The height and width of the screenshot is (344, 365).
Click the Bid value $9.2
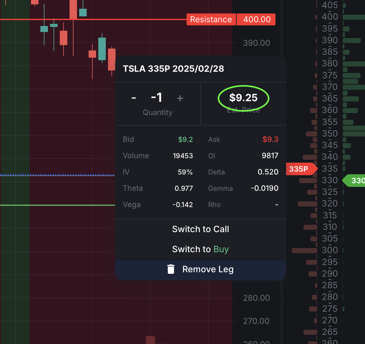[x=185, y=139]
